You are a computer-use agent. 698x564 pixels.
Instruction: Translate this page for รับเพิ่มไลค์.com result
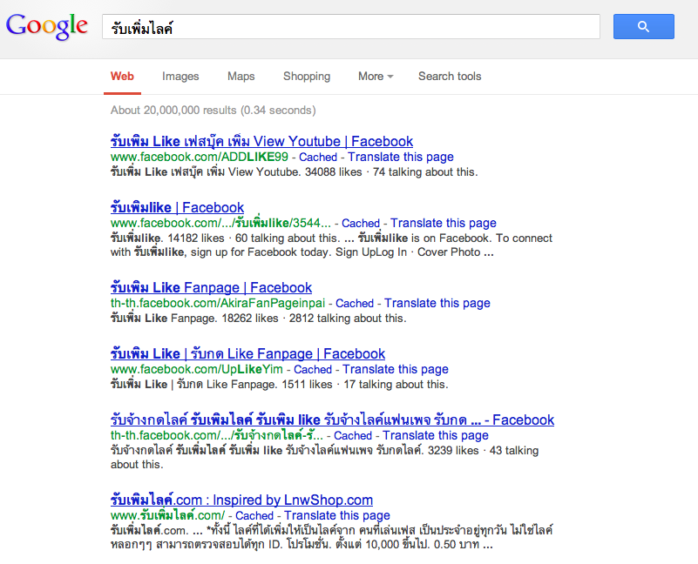click(337, 516)
